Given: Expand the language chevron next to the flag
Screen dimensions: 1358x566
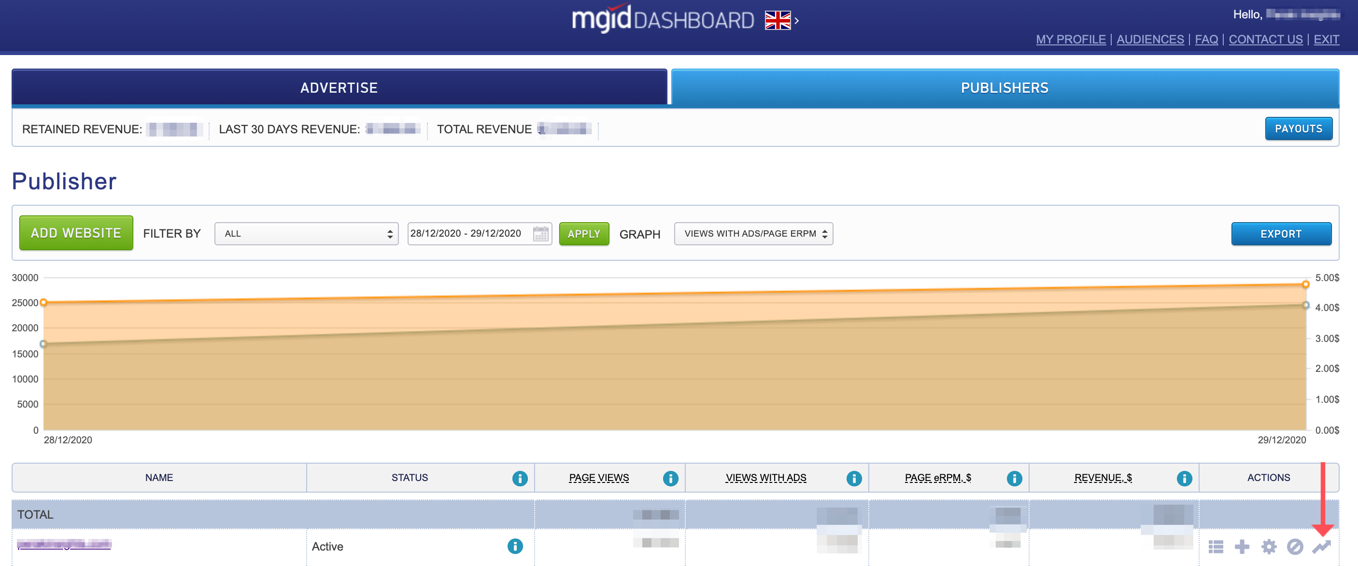Looking at the screenshot, I should pyautogui.click(x=796, y=21).
